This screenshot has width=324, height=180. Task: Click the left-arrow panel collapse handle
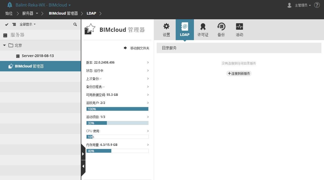(83, 166)
